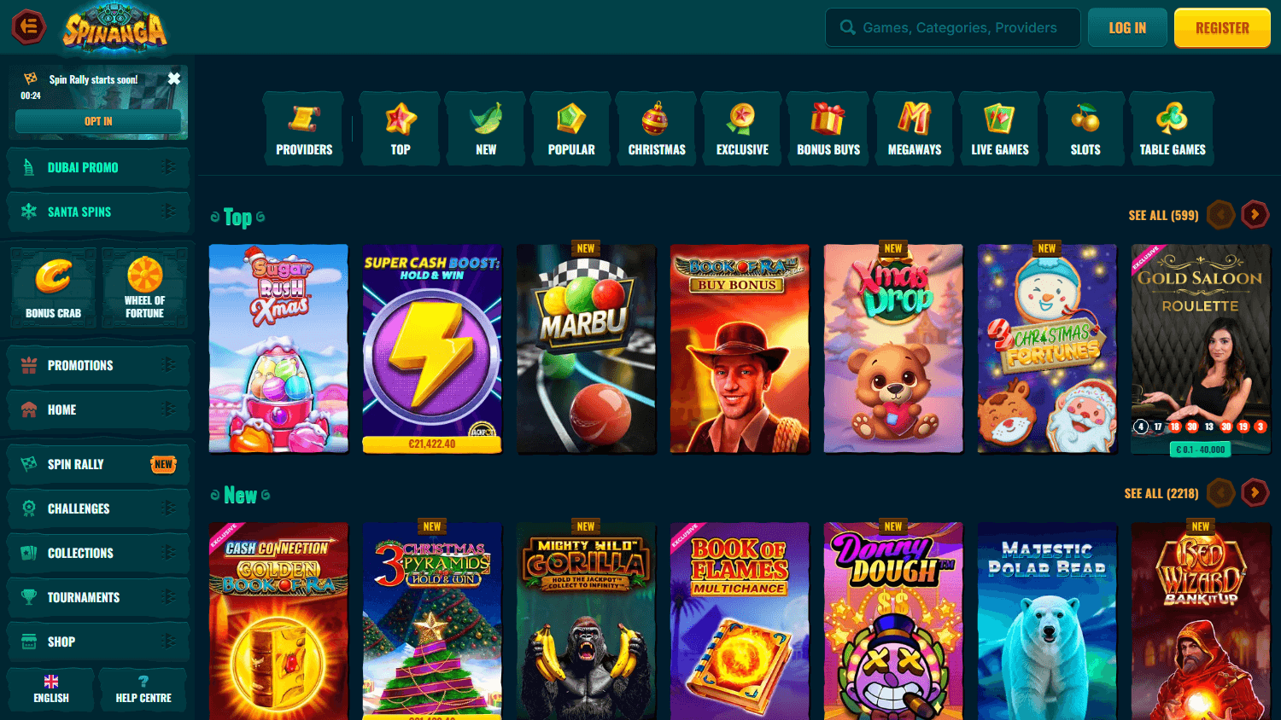The height and width of the screenshot is (720, 1281).
Task: Select the Slots category icon
Action: [x=1085, y=128]
